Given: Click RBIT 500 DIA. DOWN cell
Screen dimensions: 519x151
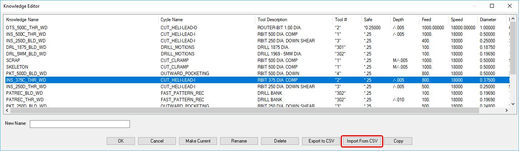Looking at the screenshot, I should tap(279, 74).
